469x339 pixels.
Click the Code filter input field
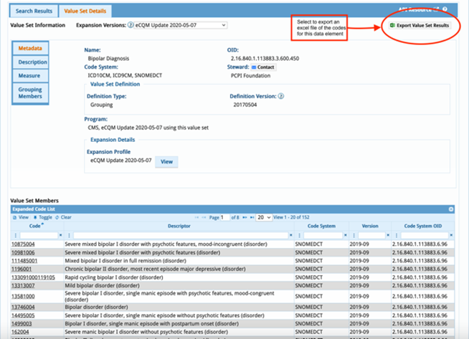[39, 236]
